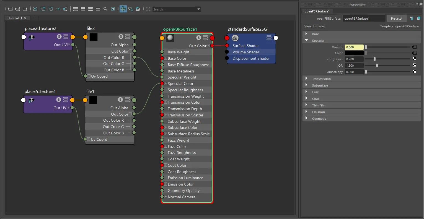Click the input connections toolbar icon
Image resolution: width=424 pixels, height=219 pixels.
coord(10,9)
